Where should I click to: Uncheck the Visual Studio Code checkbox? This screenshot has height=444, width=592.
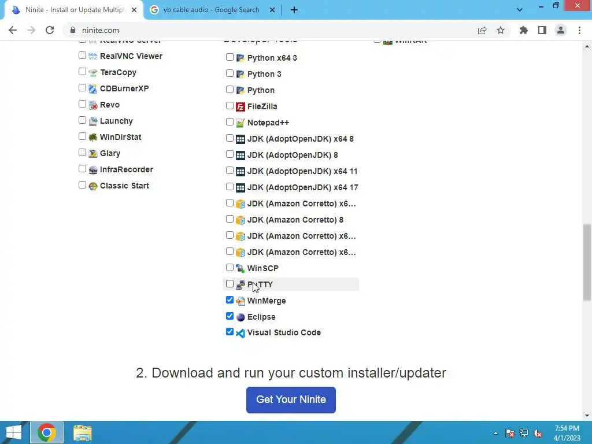pyautogui.click(x=230, y=331)
